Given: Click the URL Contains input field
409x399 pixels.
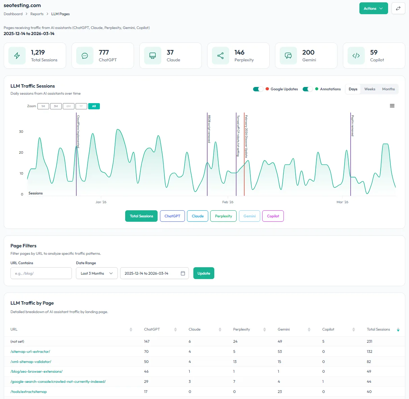Looking at the screenshot, I should (41, 273).
